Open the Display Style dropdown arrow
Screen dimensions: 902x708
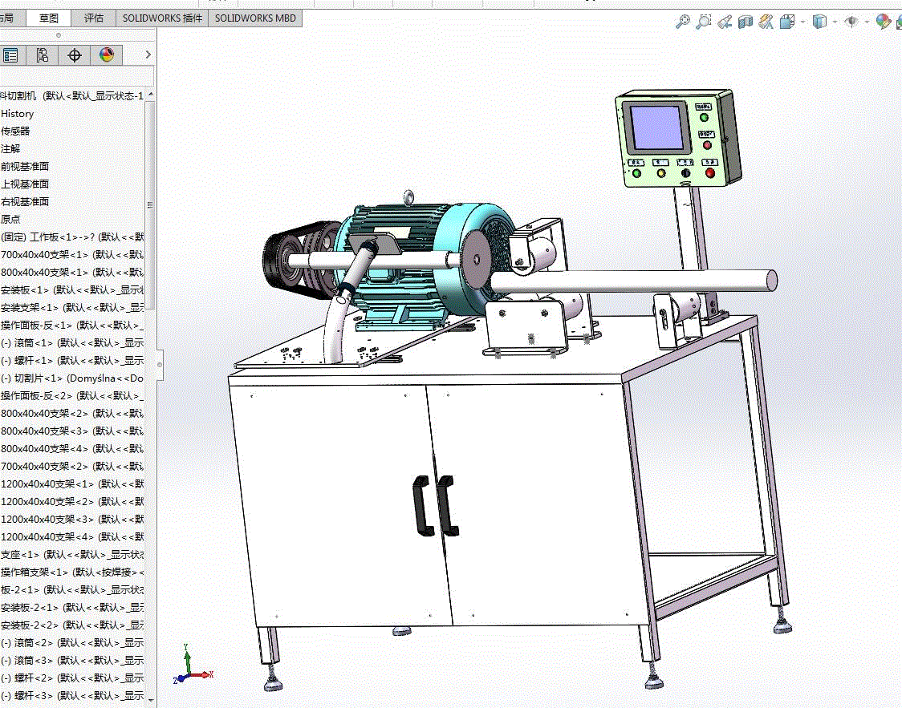pos(835,22)
